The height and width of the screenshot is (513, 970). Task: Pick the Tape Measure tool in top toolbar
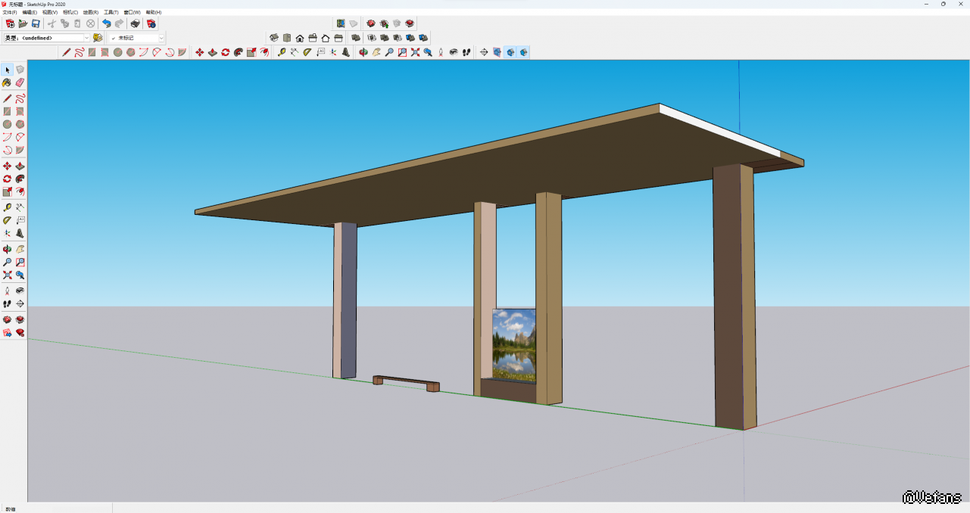pyautogui.click(x=282, y=52)
